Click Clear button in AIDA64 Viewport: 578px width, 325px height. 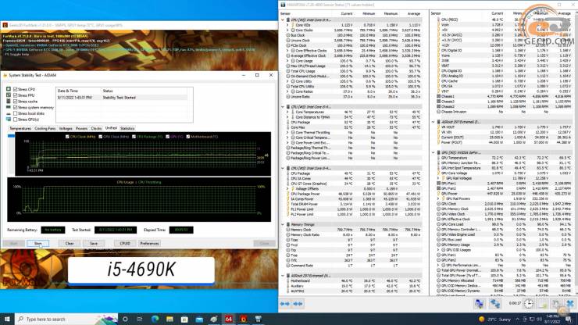click(70, 244)
